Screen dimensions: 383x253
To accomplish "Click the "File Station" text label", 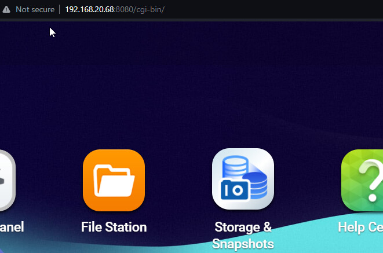I will (114, 227).
